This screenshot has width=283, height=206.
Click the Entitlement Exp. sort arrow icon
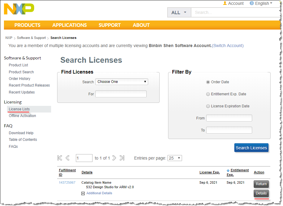tap(228, 171)
